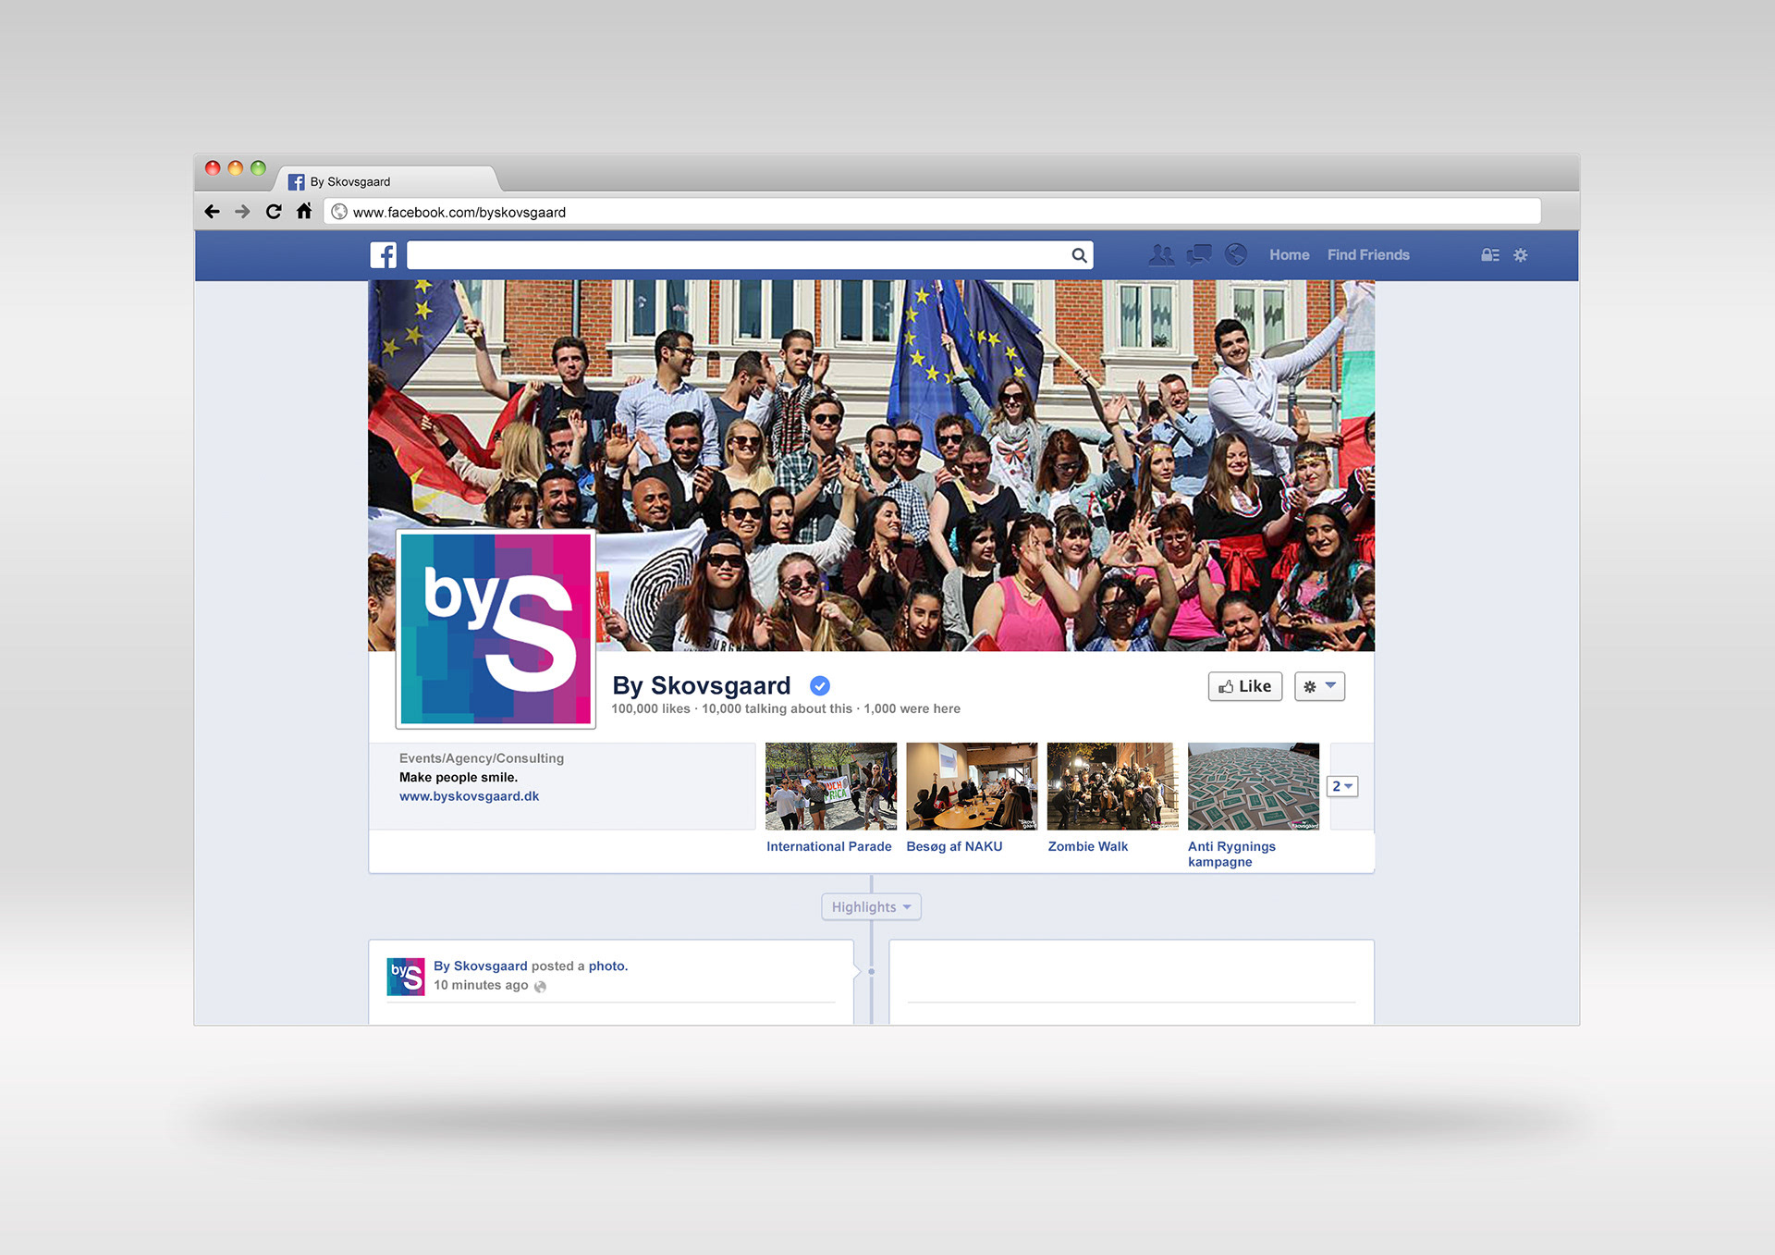Open the account settings gear in the blue bar
This screenshot has height=1255, width=1775.
pyautogui.click(x=1521, y=255)
